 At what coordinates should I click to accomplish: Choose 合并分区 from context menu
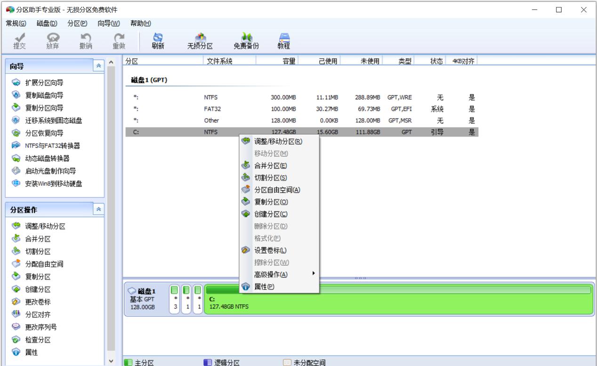point(279,166)
